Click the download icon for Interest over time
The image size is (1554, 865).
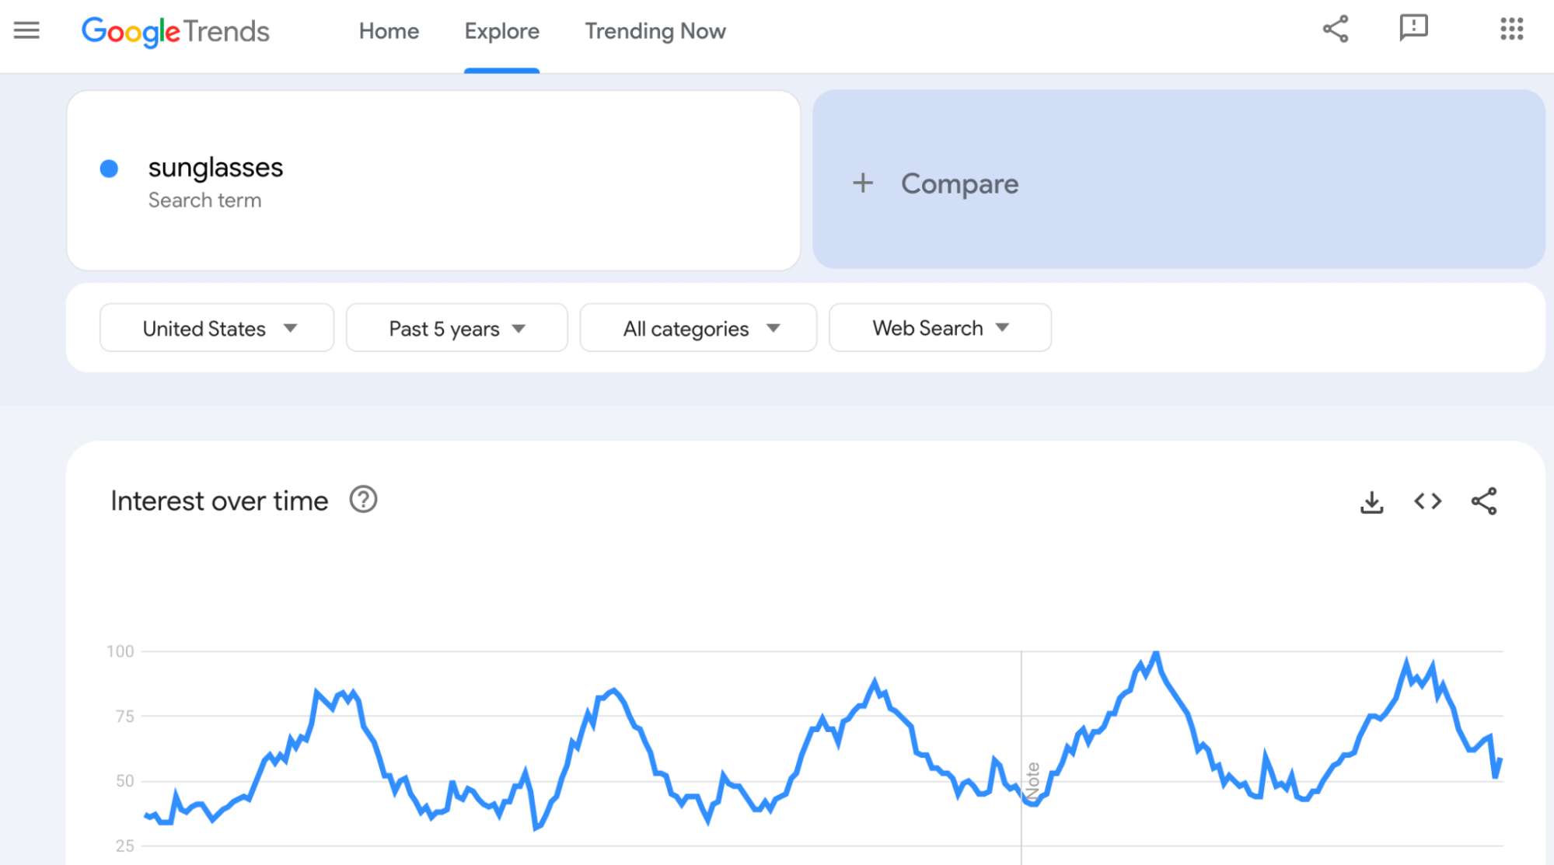[x=1373, y=502]
